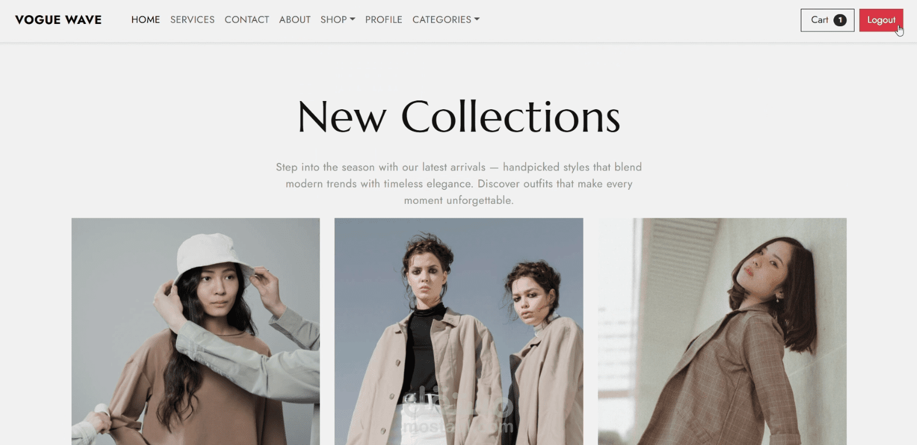
Task: Click the cart item count badge
Action: (x=840, y=20)
